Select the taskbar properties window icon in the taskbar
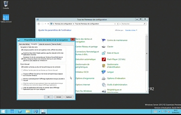Screen dimensions: 181x115 43,111
